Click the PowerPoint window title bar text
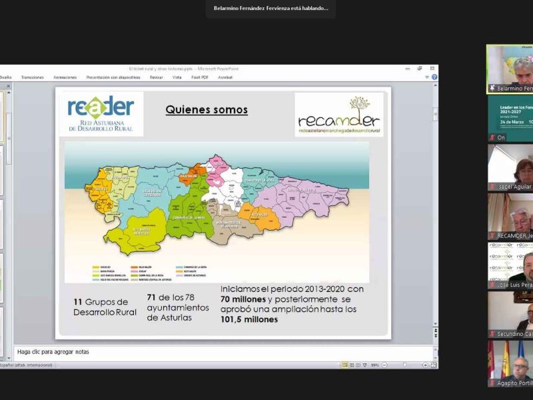 [184, 69]
